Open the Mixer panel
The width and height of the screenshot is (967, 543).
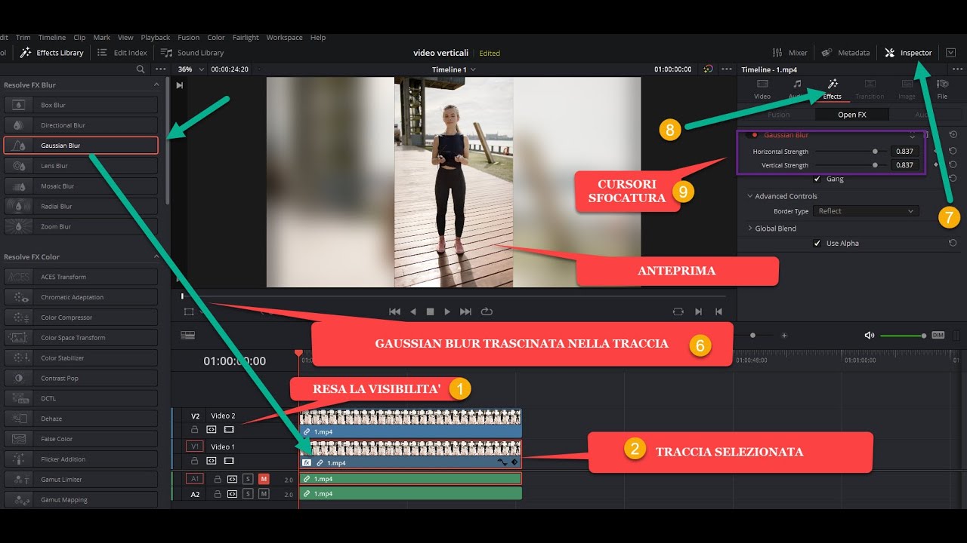tap(789, 53)
